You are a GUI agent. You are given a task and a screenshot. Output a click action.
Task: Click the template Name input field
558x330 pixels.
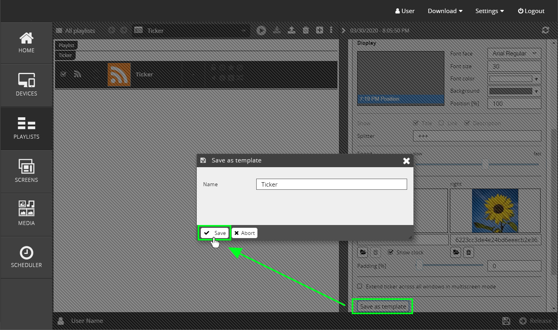[x=331, y=184]
